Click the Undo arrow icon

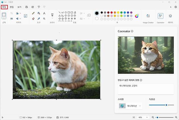tap(39, 7)
